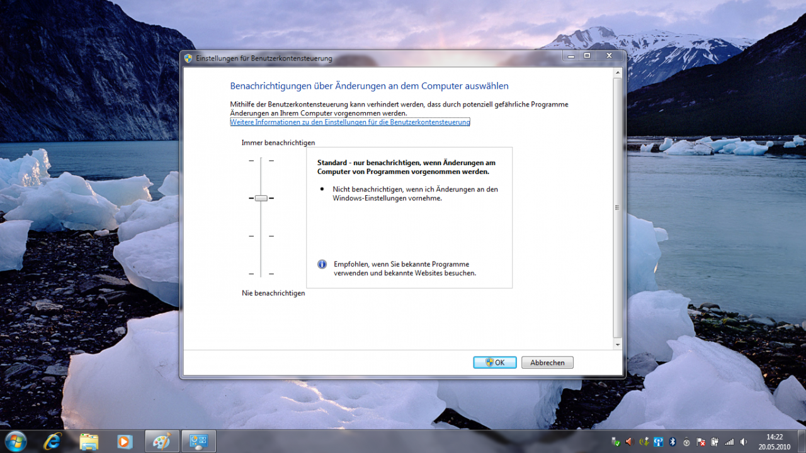Open Windows Media Player on taskbar
The width and height of the screenshot is (806, 453).
coord(125,441)
